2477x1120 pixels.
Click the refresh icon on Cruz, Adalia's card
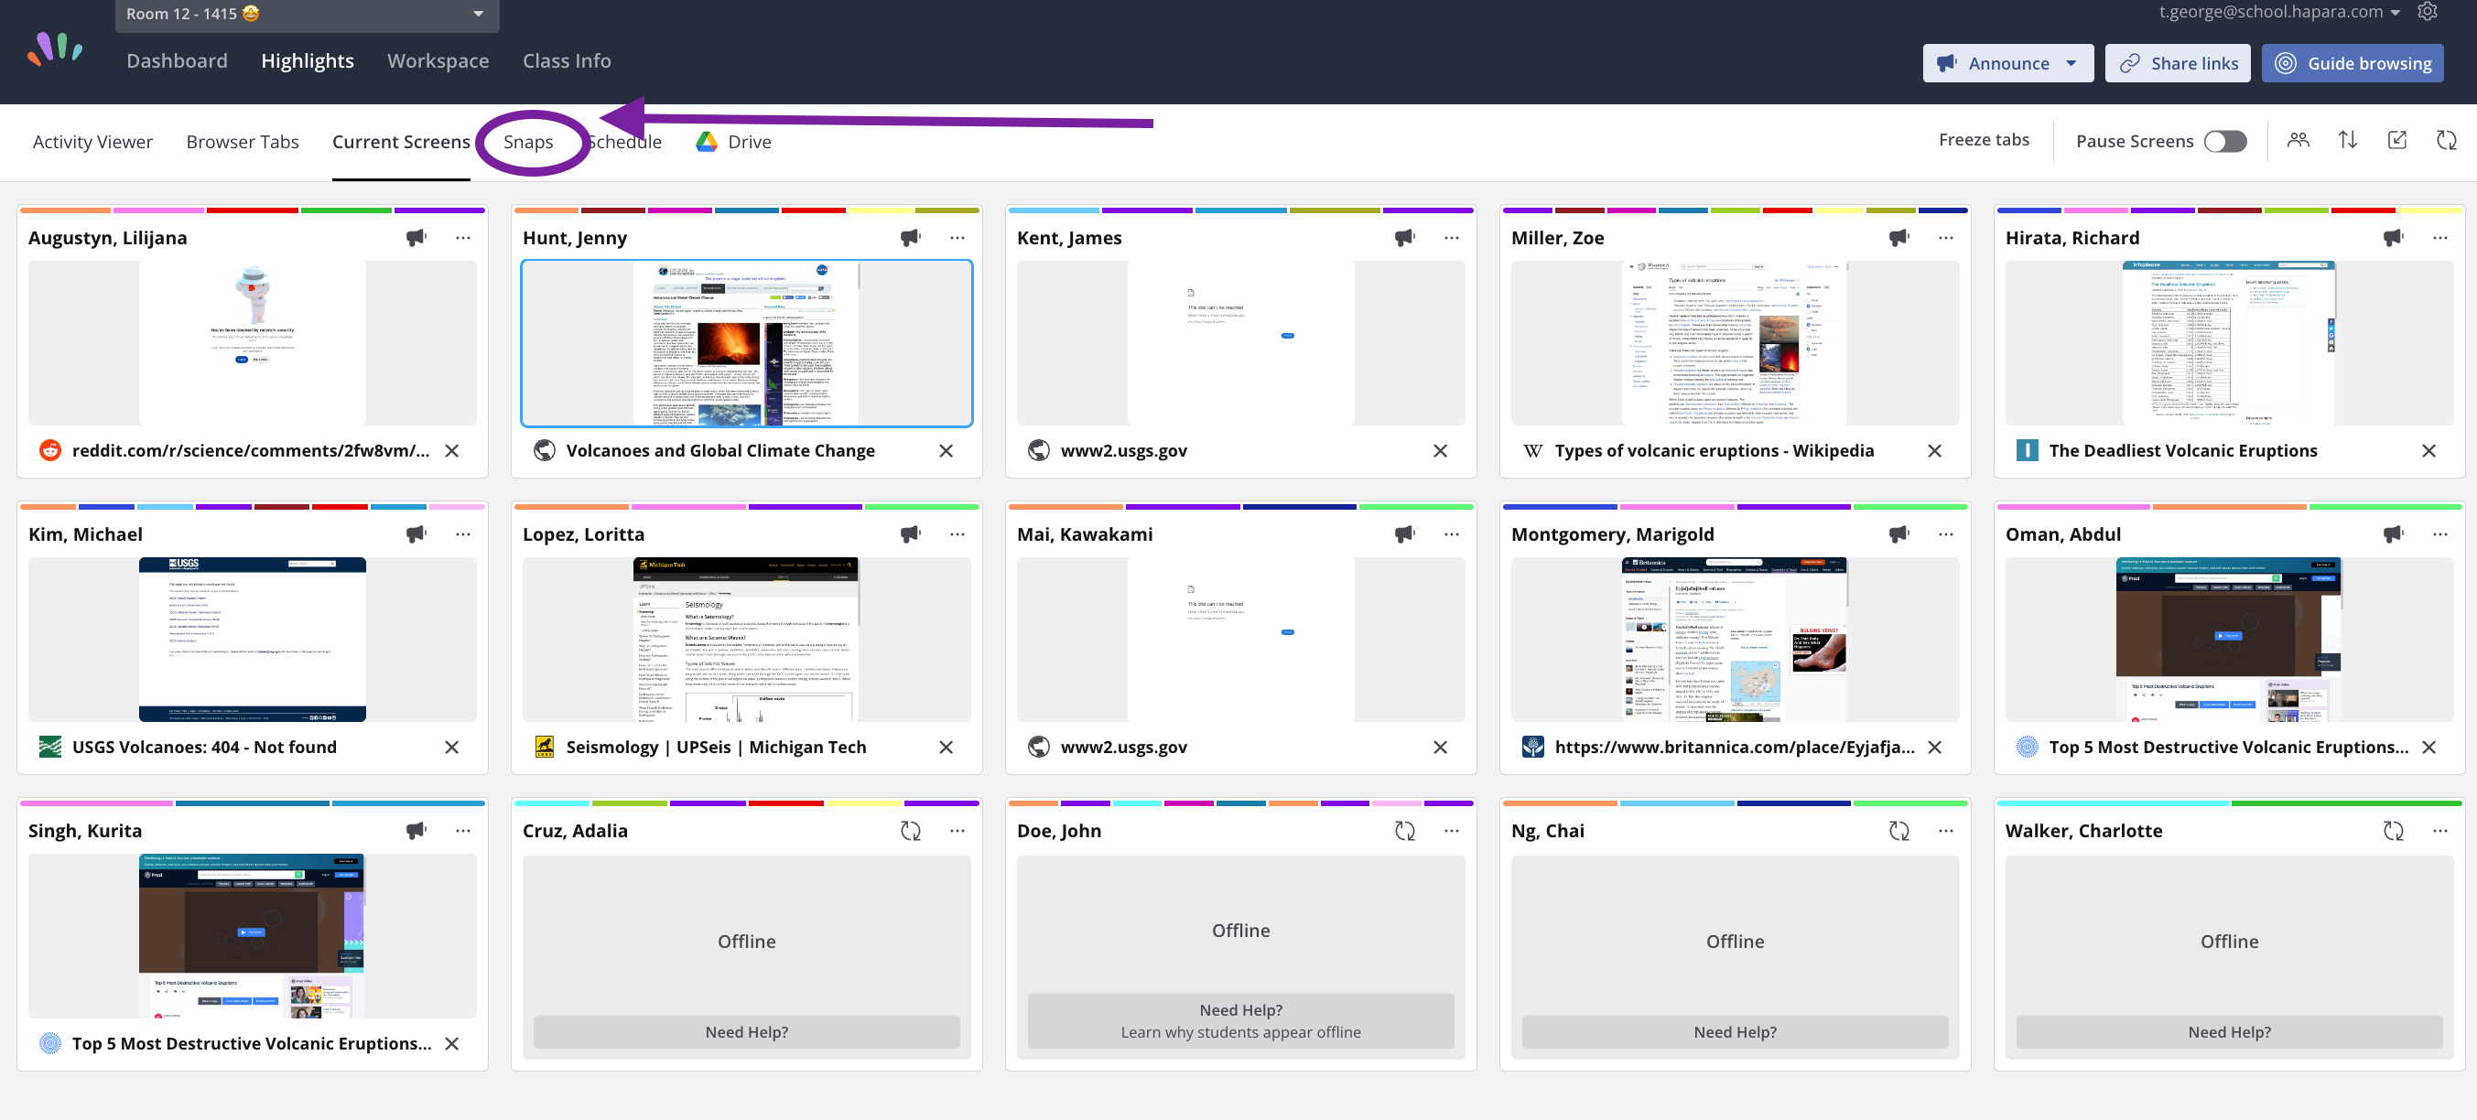pyautogui.click(x=910, y=831)
